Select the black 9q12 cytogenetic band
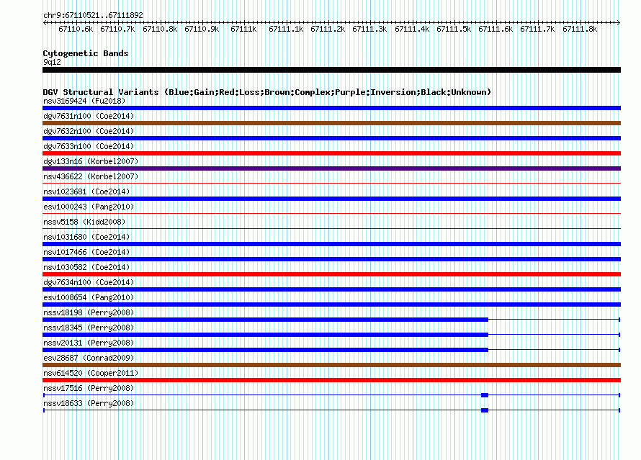This screenshot has height=460, width=641. coord(331,70)
